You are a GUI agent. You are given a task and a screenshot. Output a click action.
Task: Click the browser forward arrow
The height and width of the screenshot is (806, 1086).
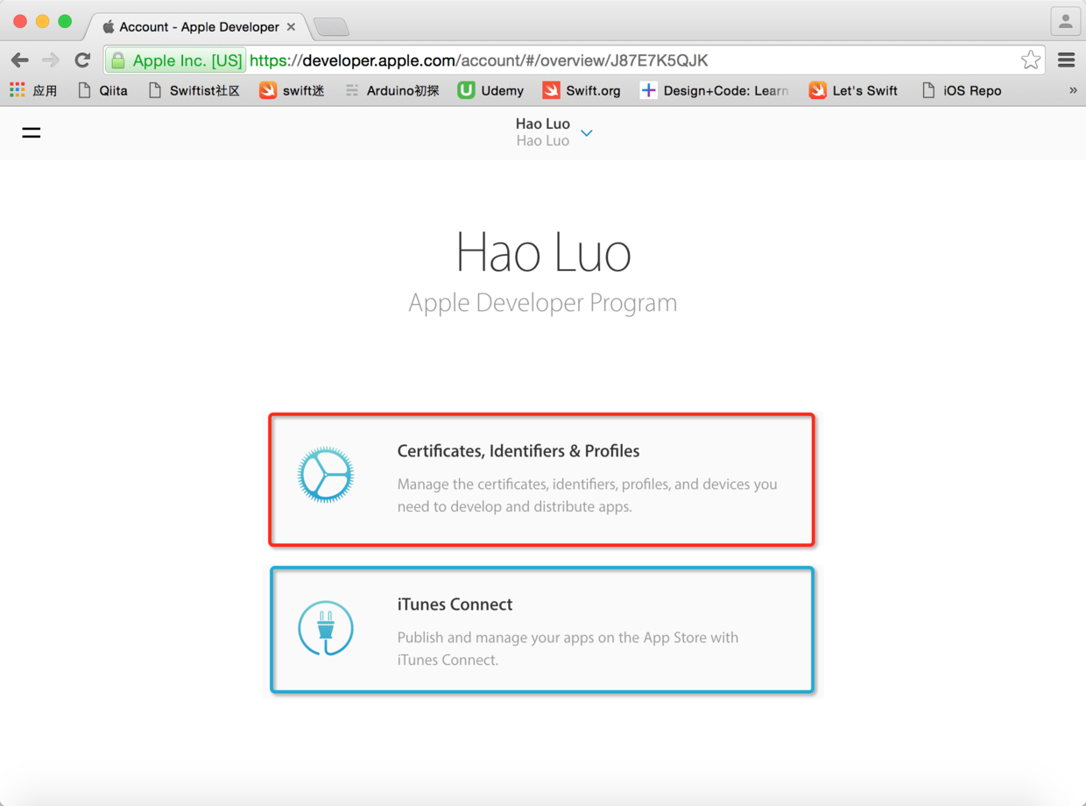tap(51, 60)
